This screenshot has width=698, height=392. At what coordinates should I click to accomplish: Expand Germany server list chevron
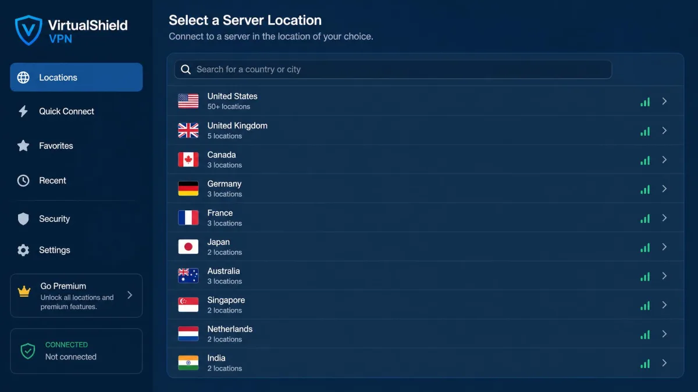click(664, 188)
